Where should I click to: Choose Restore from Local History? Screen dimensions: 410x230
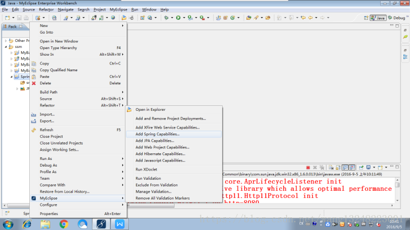click(x=78, y=191)
